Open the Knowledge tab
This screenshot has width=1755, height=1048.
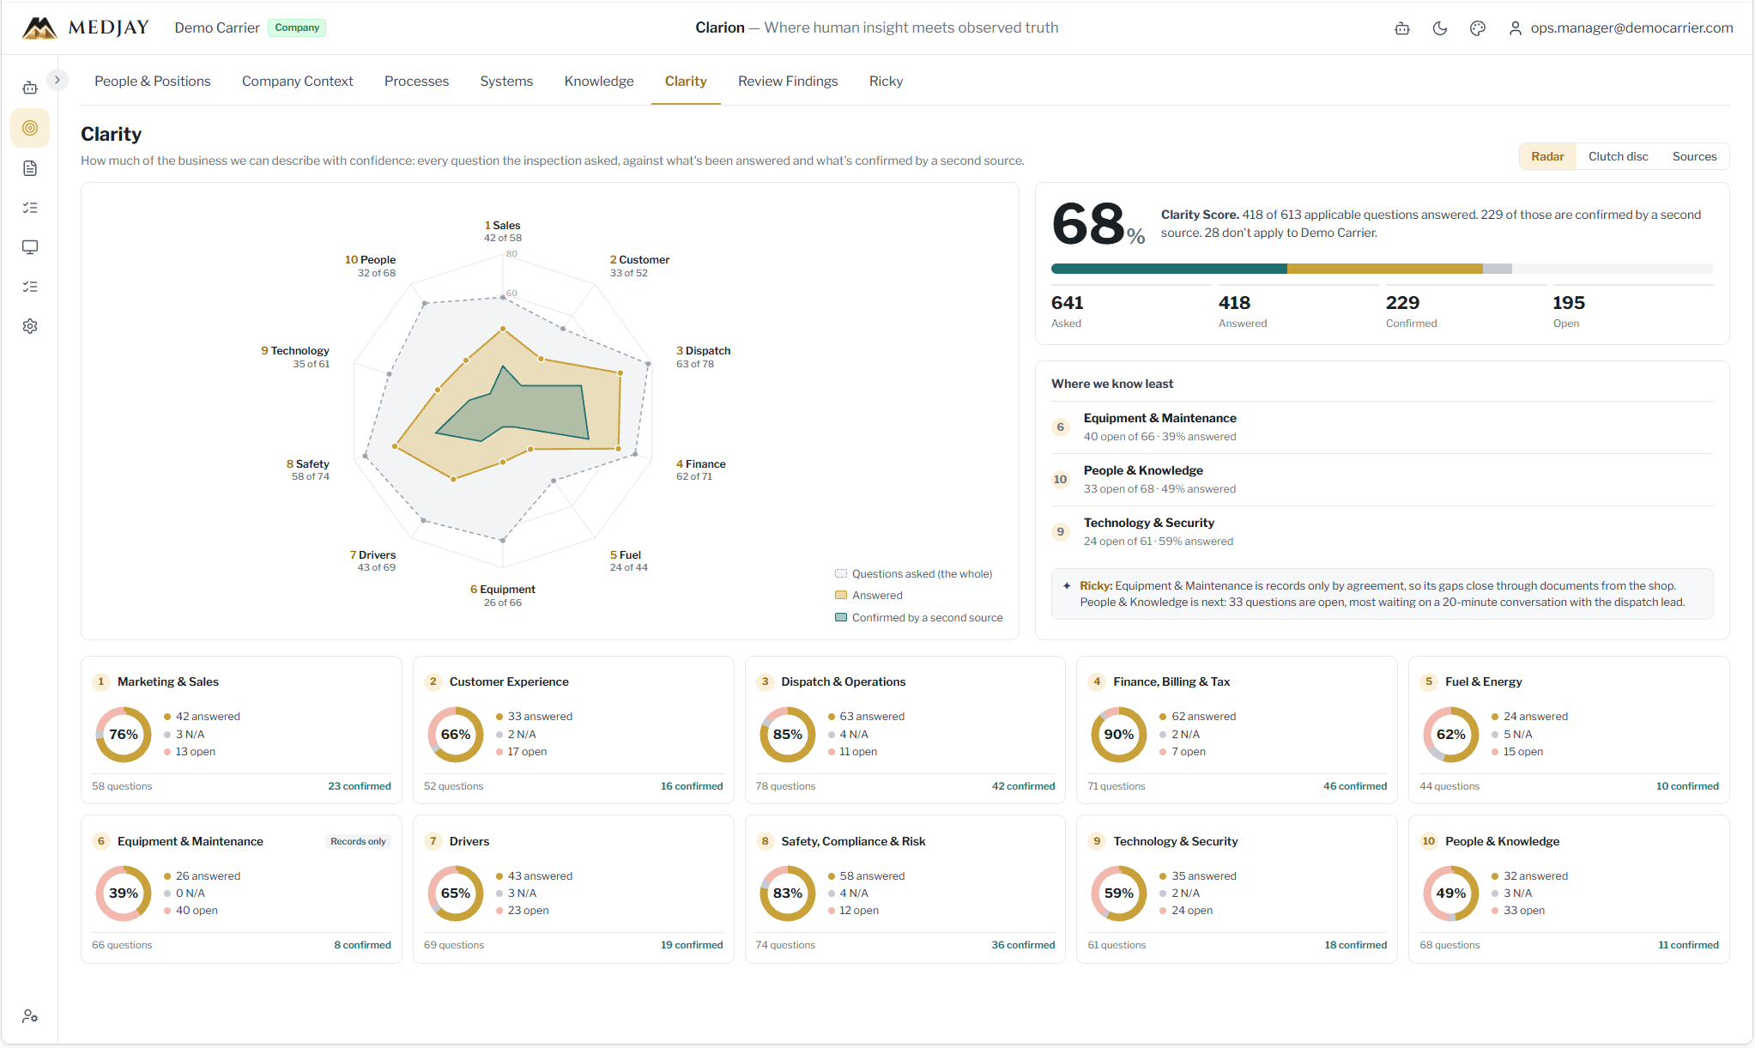tap(599, 81)
